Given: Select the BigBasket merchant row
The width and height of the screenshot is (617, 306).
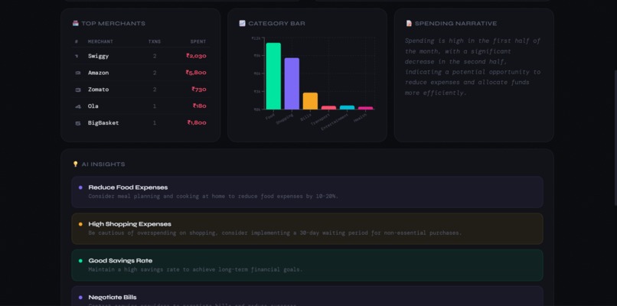Looking at the screenshot, I should [x=141, y=122].
